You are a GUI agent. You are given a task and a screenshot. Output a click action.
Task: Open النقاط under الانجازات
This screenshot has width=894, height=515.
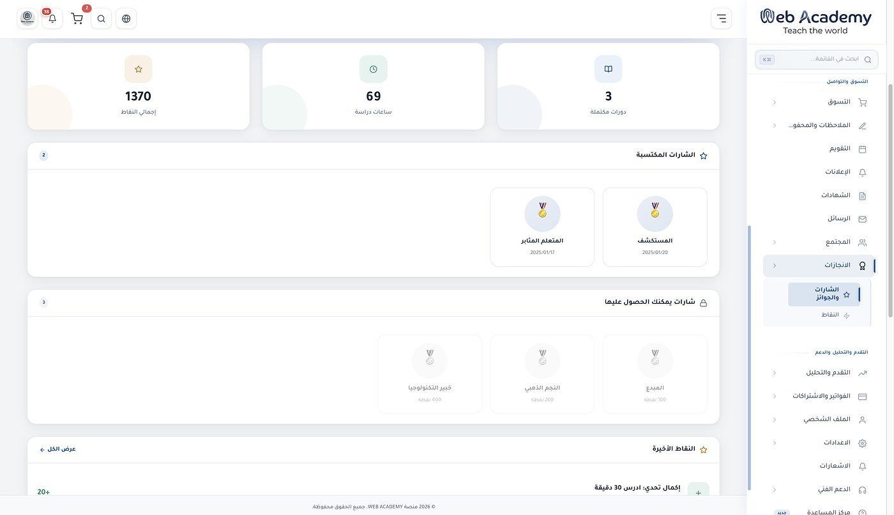pos(824,315)
